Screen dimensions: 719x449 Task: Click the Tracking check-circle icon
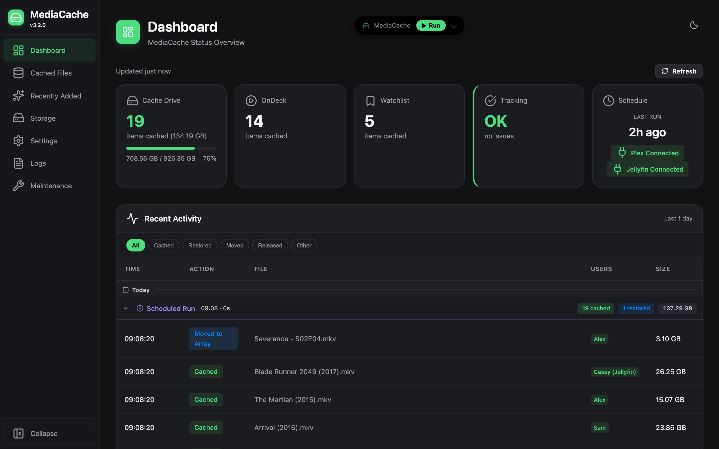tap(490, 100)
